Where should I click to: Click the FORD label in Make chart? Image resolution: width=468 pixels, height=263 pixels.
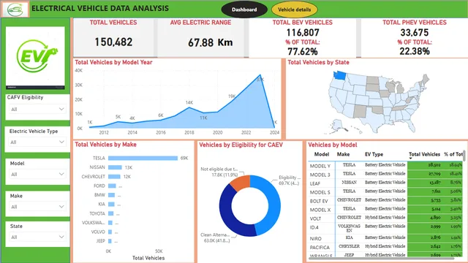click(x=99, y=186)
